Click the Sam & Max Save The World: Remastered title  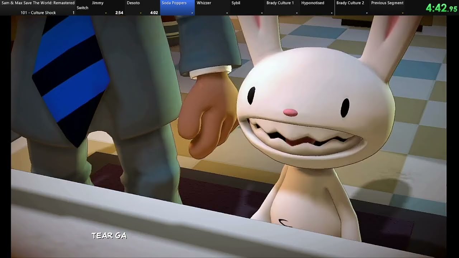(x=38, y=3)
